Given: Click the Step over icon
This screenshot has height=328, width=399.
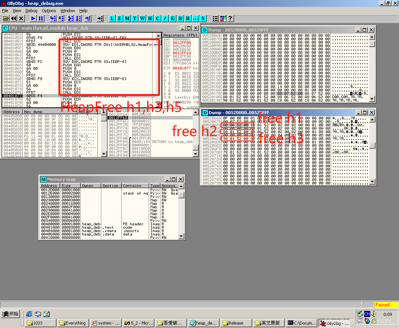Looking at the screenshot, I should click(x=60, y=18).
